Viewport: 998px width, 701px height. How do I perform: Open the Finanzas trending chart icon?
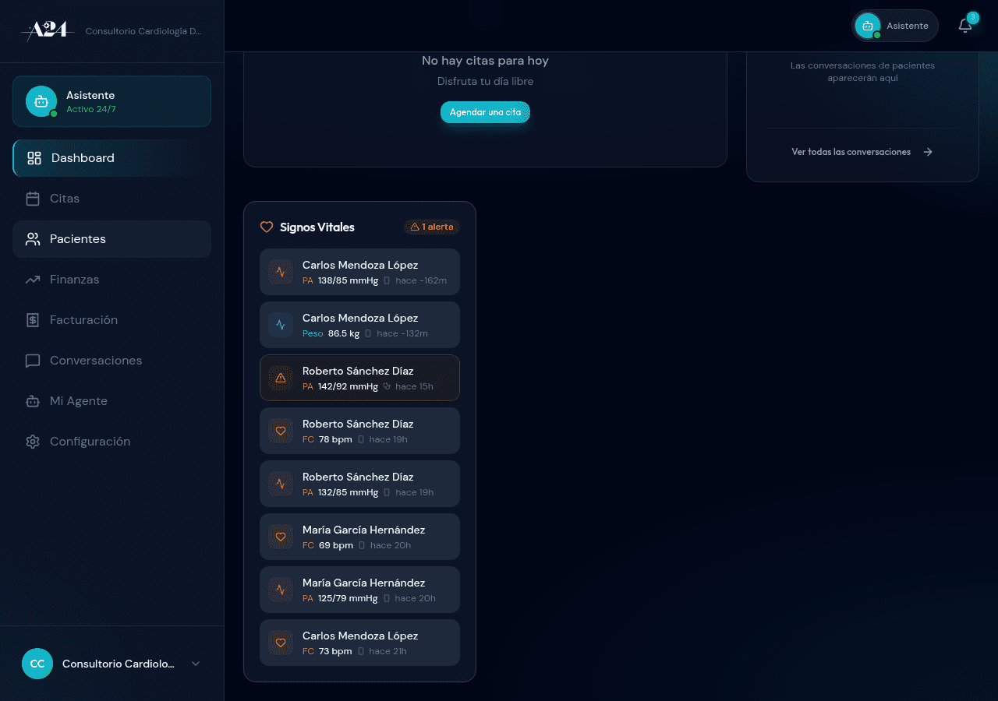click(32, 279)
